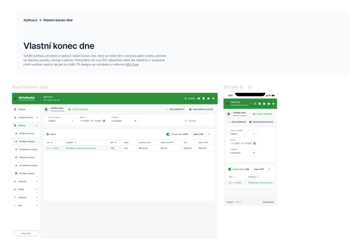Image resolution: width=354 pixels, height=249 pixels.
Task: Click the Nápověda button at sidebar bottom
Action: pos(26,233)
